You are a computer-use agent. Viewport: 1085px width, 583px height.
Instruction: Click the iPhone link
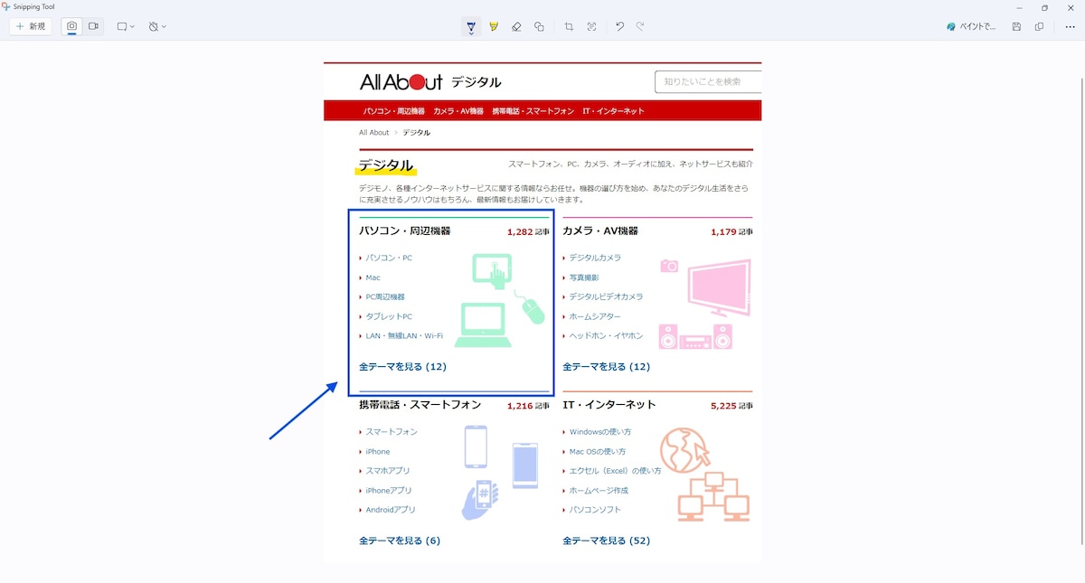(378, 452)
